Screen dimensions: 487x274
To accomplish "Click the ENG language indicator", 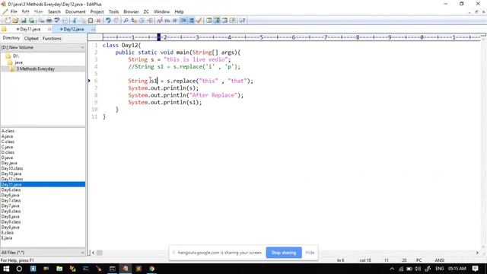I will point(439,269).
